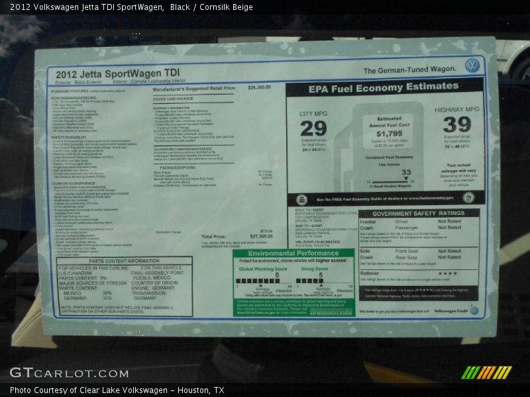The width and height of the screenshot is (530, 397).
Task: Click 'PACKAGES/OPTIONS' heading
Action: coord(178,167)
